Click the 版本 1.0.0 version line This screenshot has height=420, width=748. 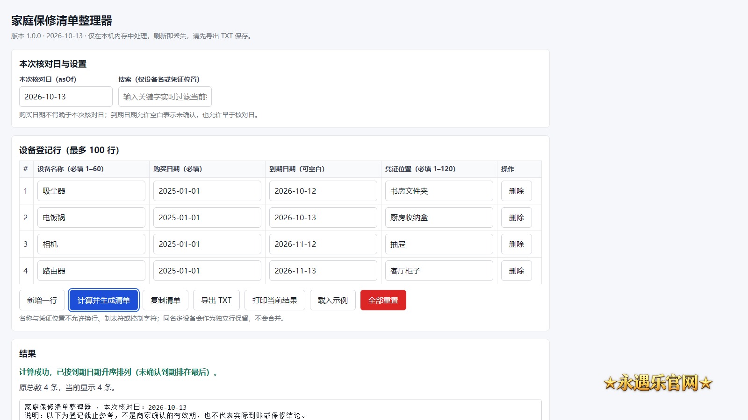tap(132, 36)
